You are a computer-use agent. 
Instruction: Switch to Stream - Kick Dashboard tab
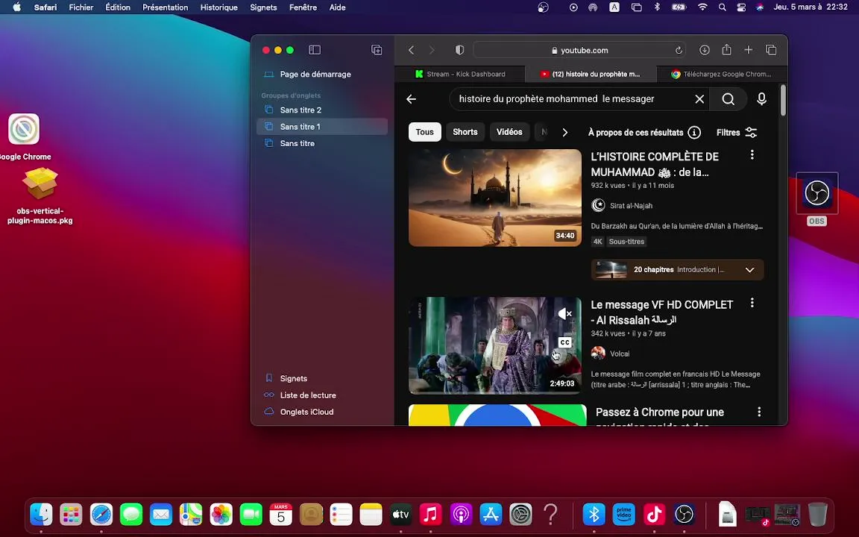(x=459, y=74)
